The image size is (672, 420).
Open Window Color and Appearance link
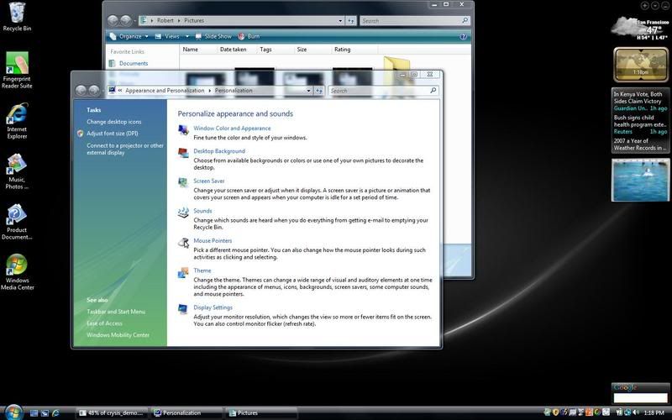click(232, 129)
